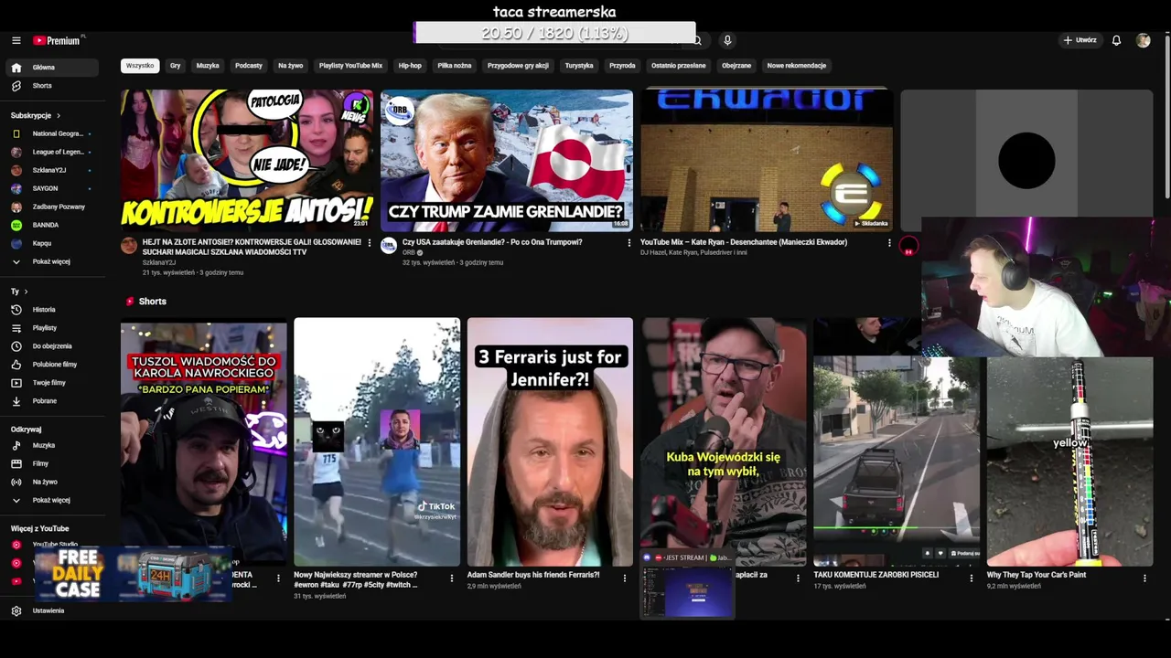
Task: Open the account avatar menu
Action: point(1143,40)
